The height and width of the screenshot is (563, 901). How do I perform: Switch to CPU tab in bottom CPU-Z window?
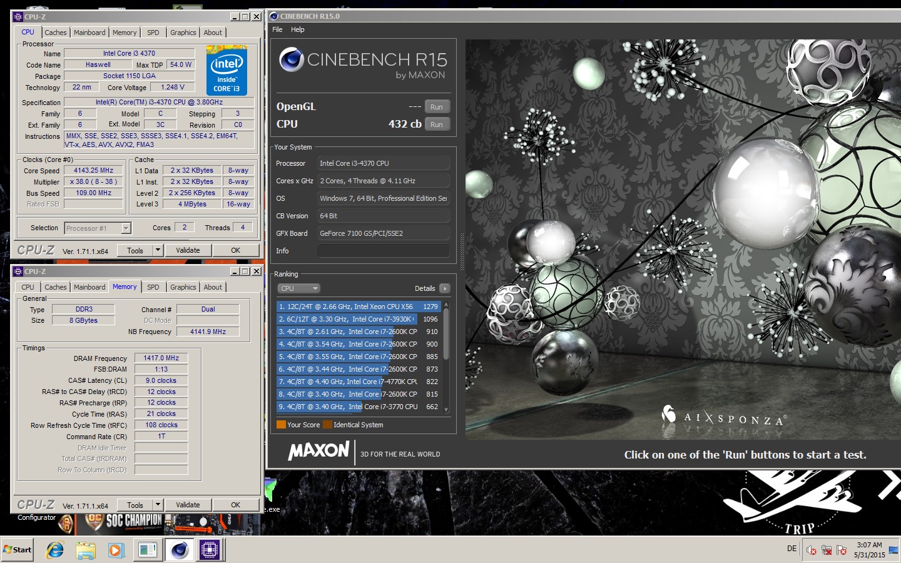28,287
